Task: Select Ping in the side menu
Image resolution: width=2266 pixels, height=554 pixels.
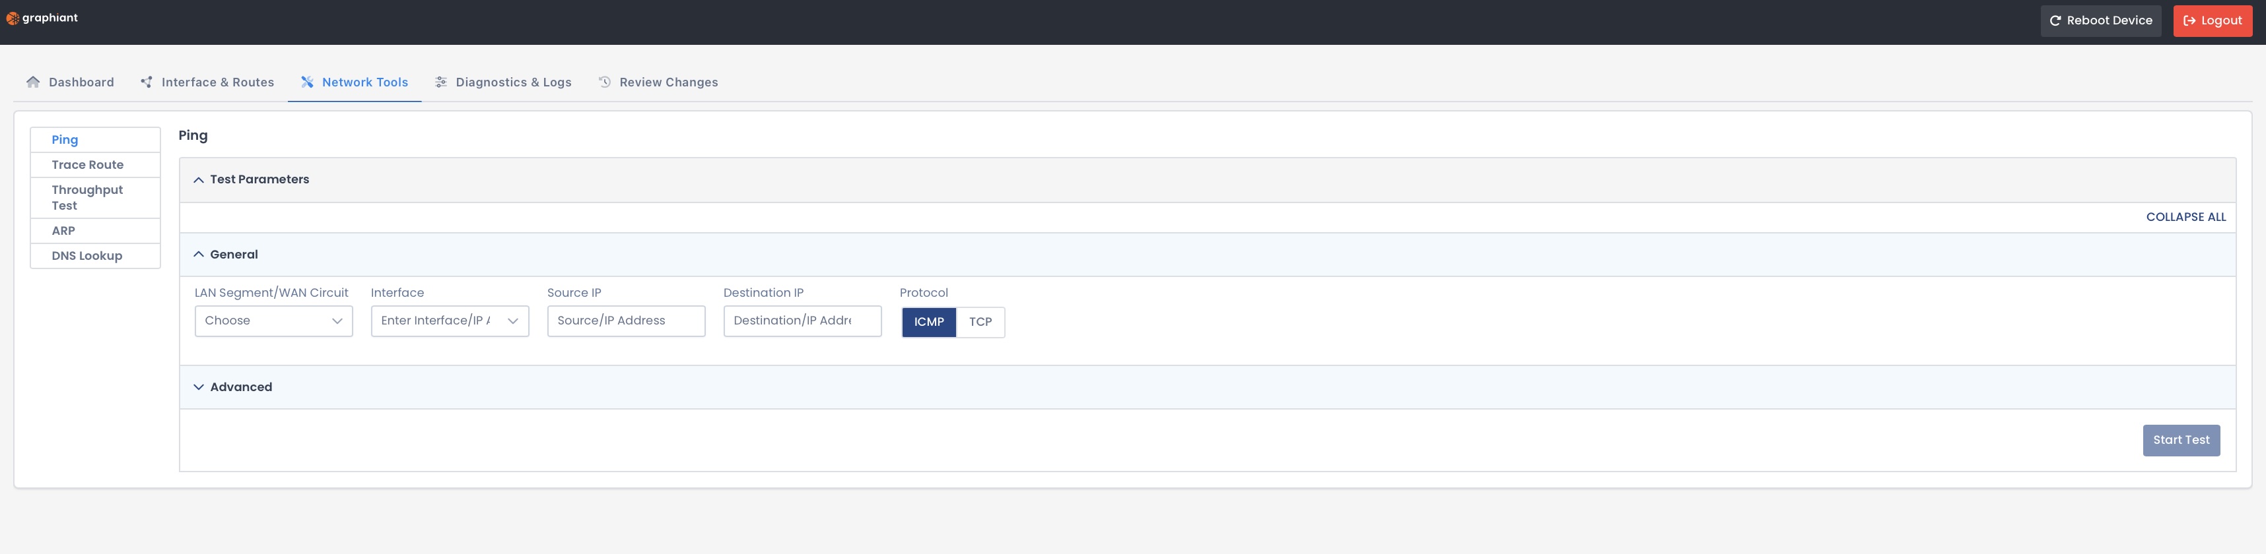Action: (95, 140)
